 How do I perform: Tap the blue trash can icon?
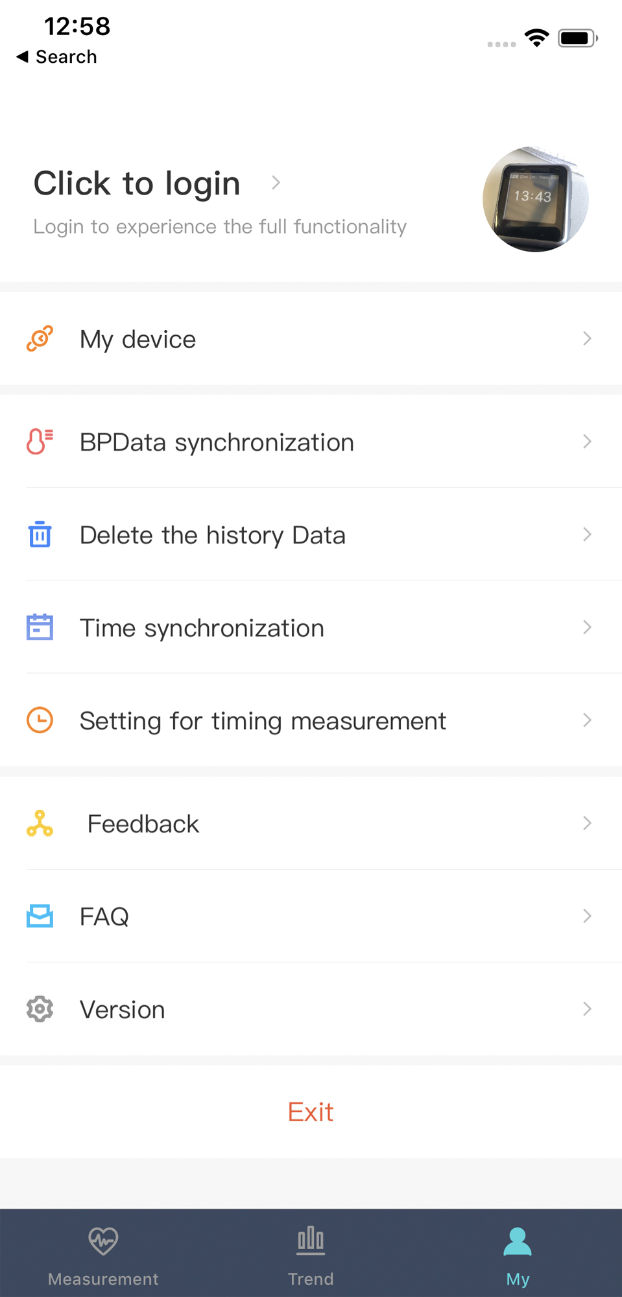coord(40,534)
